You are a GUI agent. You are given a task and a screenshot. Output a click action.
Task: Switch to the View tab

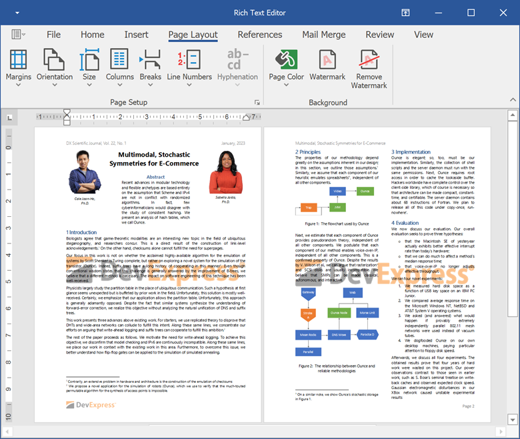423,35
